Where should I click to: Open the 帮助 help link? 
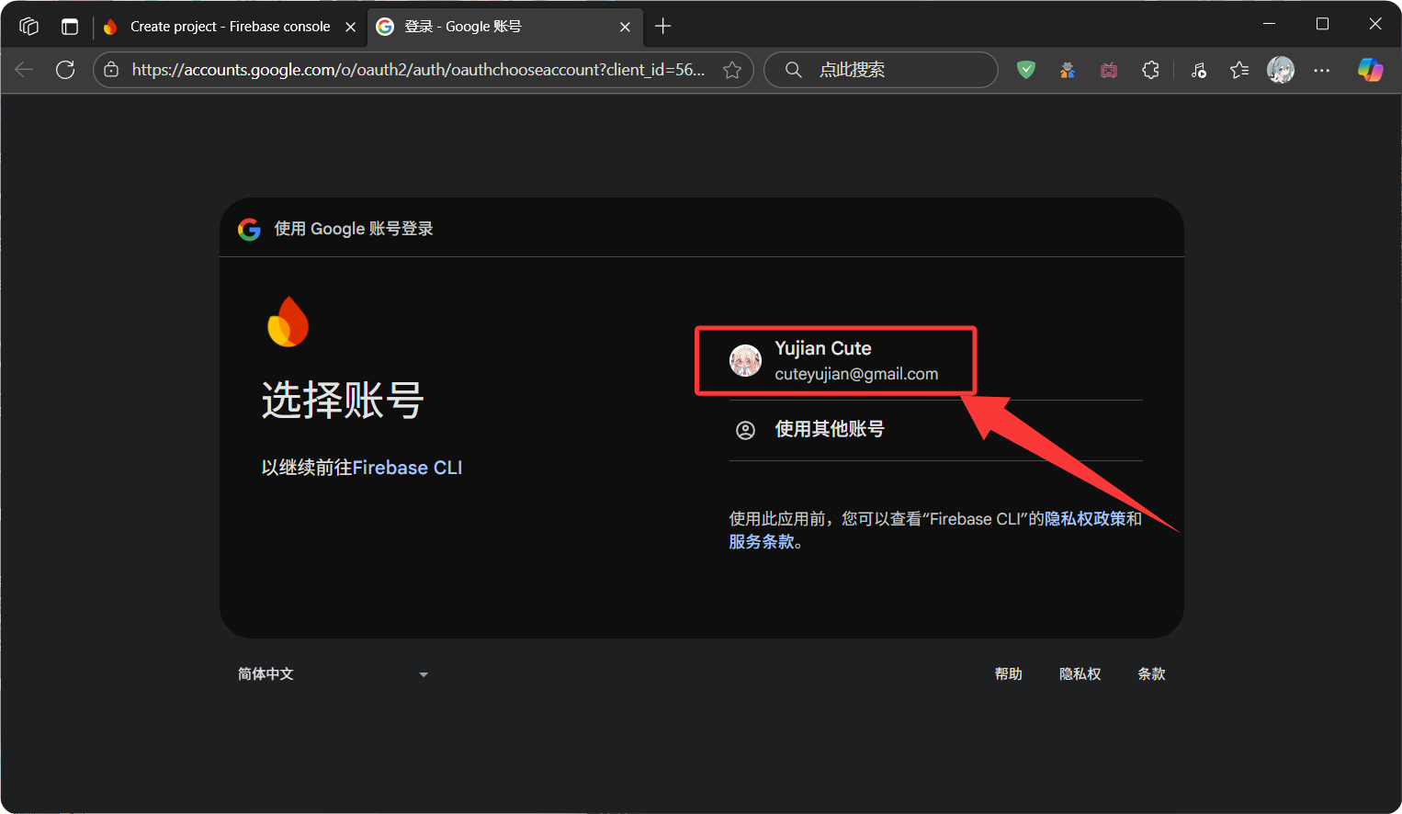pos(1009,674)
